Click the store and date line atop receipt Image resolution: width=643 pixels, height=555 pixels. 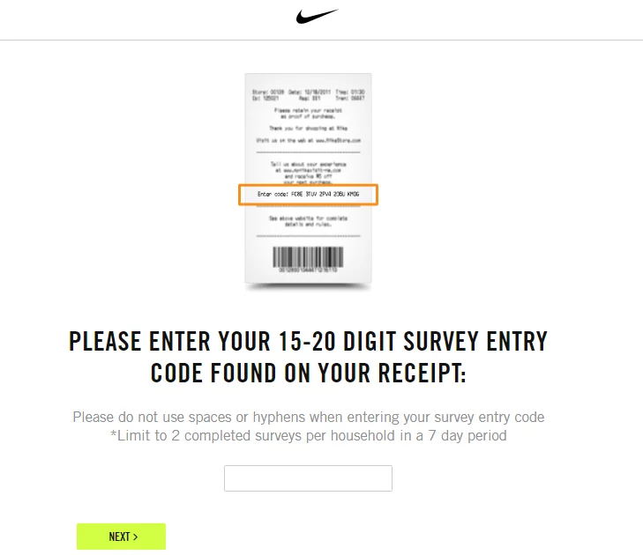308,91
